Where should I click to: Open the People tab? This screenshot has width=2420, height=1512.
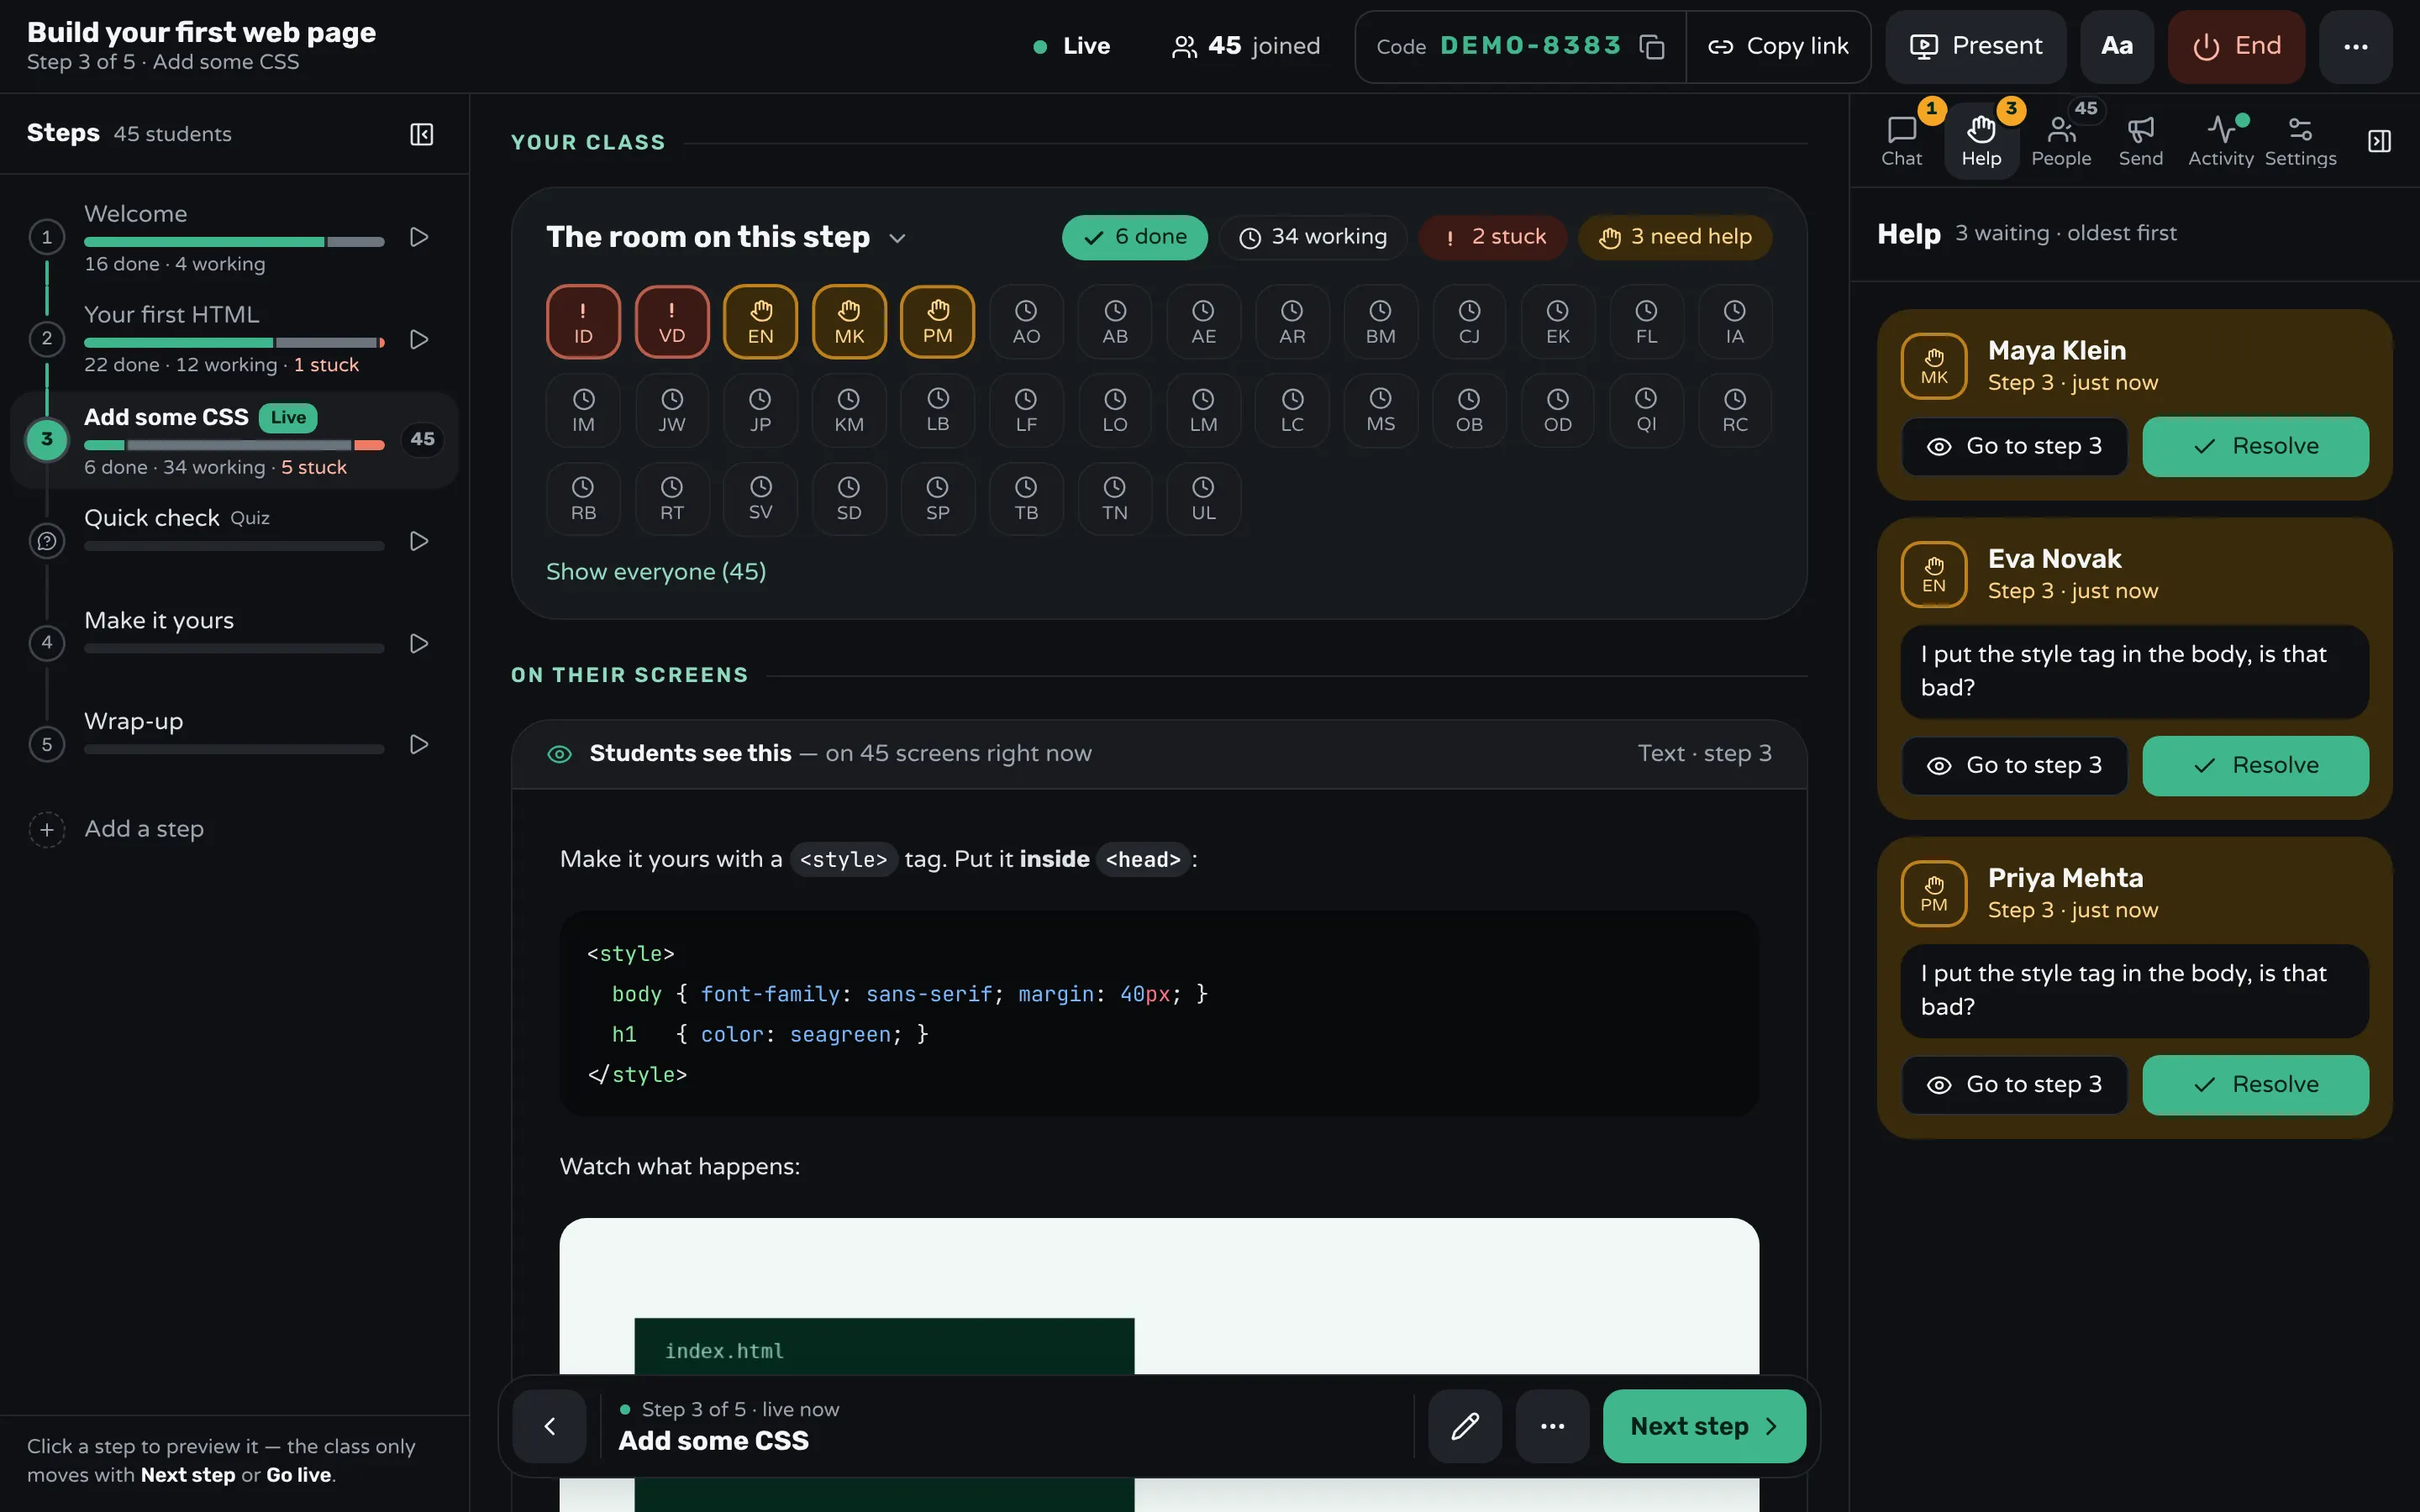2061,141
